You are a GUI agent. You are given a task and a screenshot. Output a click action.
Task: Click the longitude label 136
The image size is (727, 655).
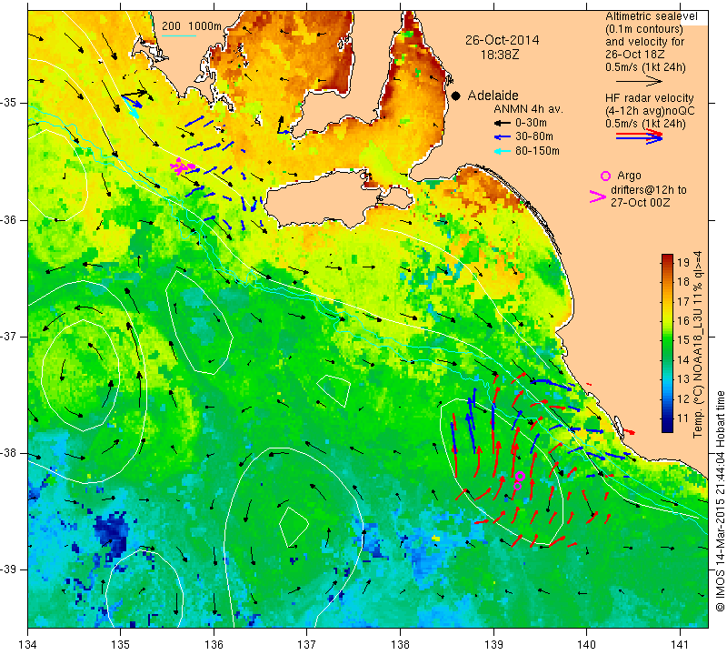tap(214, 644)
